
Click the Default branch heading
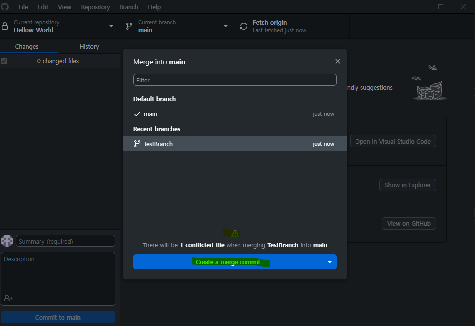coord(154,99)
